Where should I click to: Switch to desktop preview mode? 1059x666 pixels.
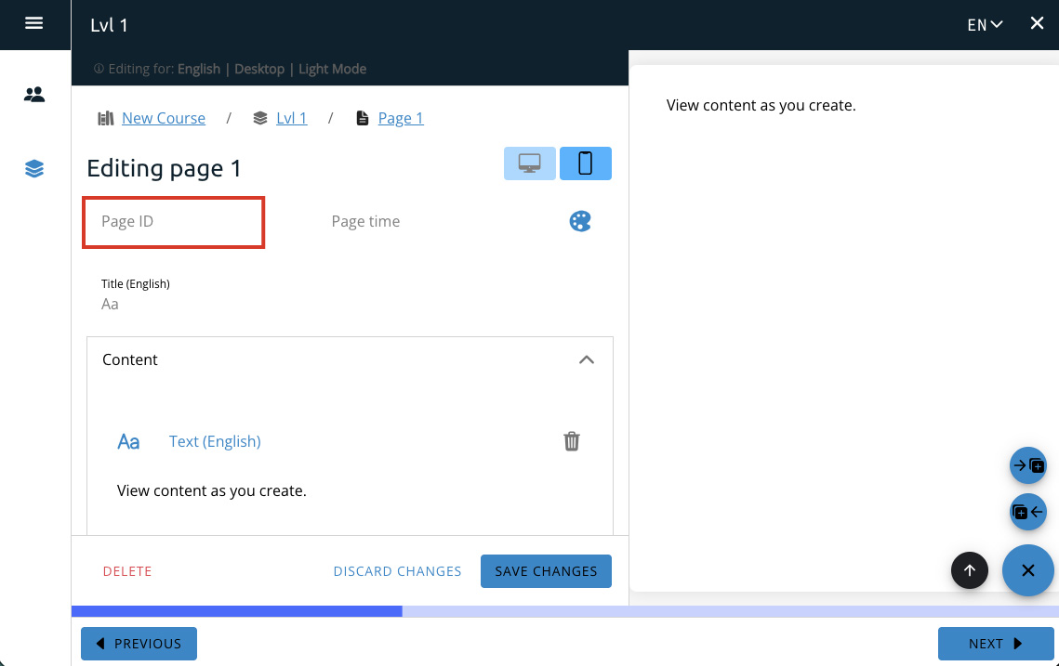click(530, 163)
